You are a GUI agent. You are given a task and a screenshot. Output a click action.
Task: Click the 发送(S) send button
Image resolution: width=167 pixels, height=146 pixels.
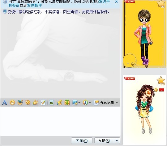(104, 141)
